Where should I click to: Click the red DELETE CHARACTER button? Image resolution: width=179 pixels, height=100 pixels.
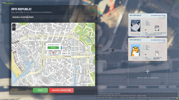61,90
